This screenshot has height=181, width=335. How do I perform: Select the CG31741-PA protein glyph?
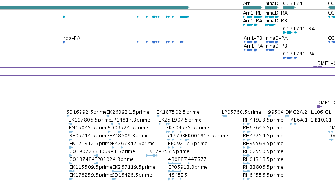coord(290,58)
